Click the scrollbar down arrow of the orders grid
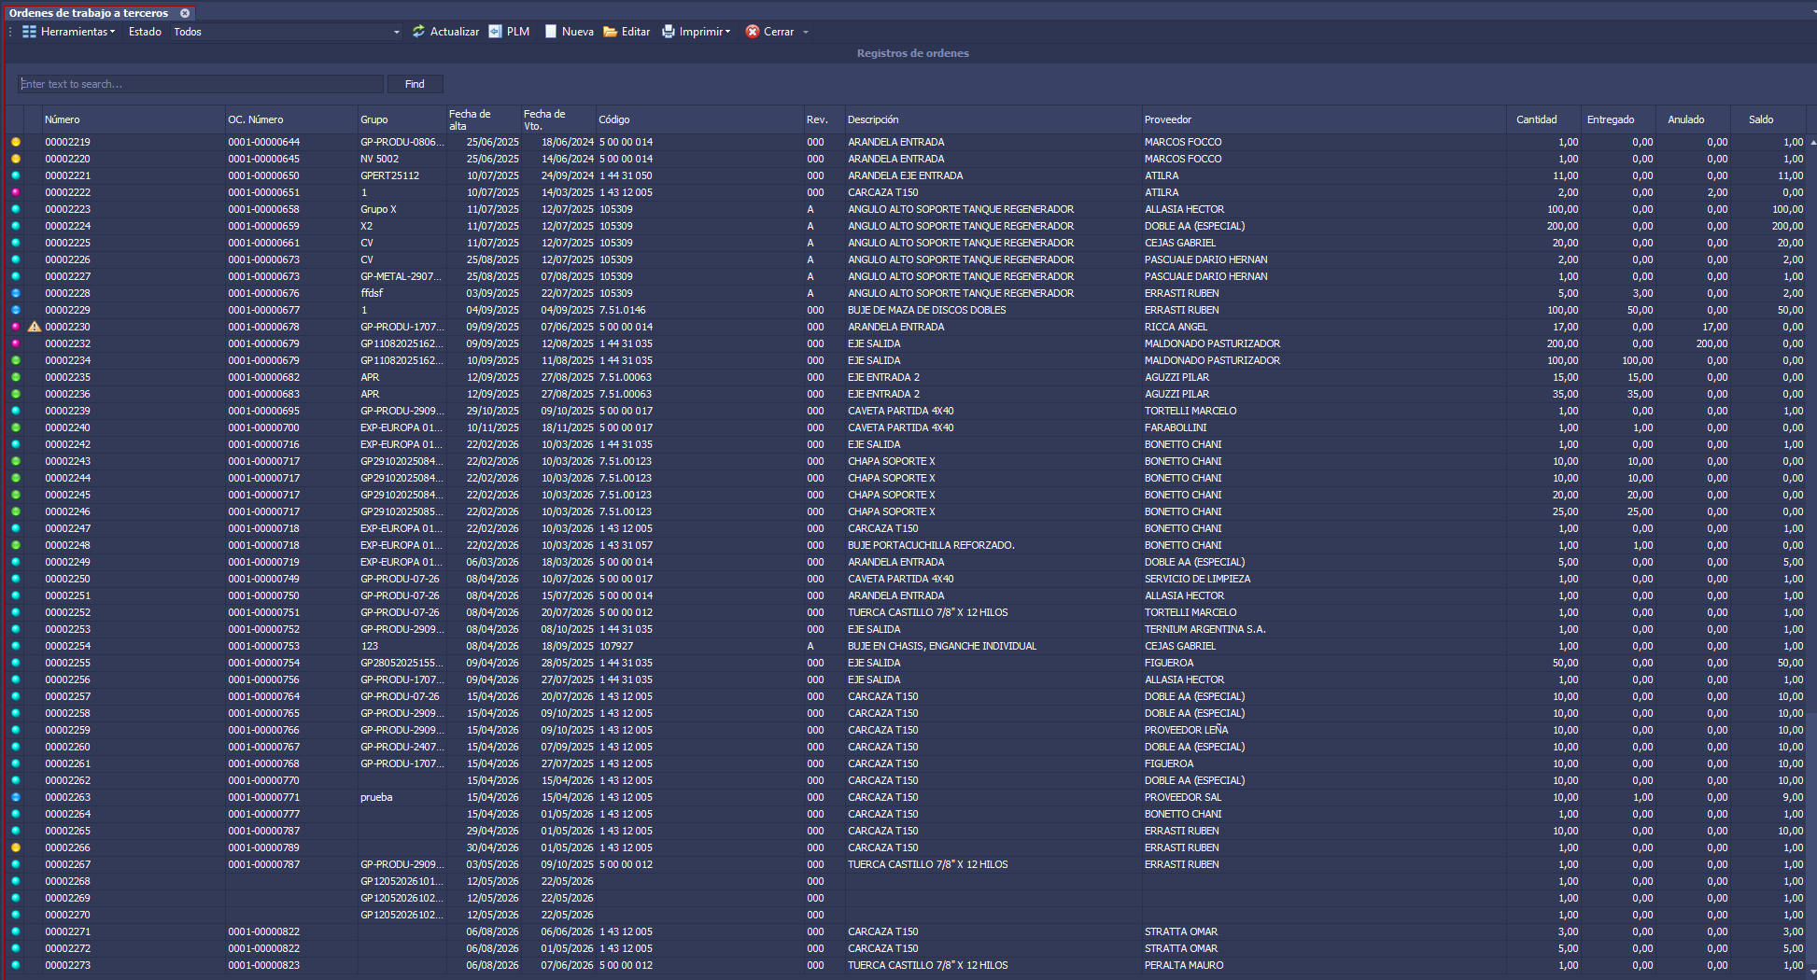The height and width of the screenshot is (980, 1817). 1812,972
